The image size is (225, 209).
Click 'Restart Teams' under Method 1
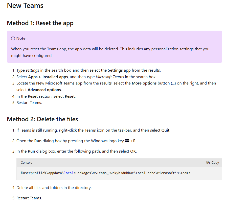coord(29,103)
